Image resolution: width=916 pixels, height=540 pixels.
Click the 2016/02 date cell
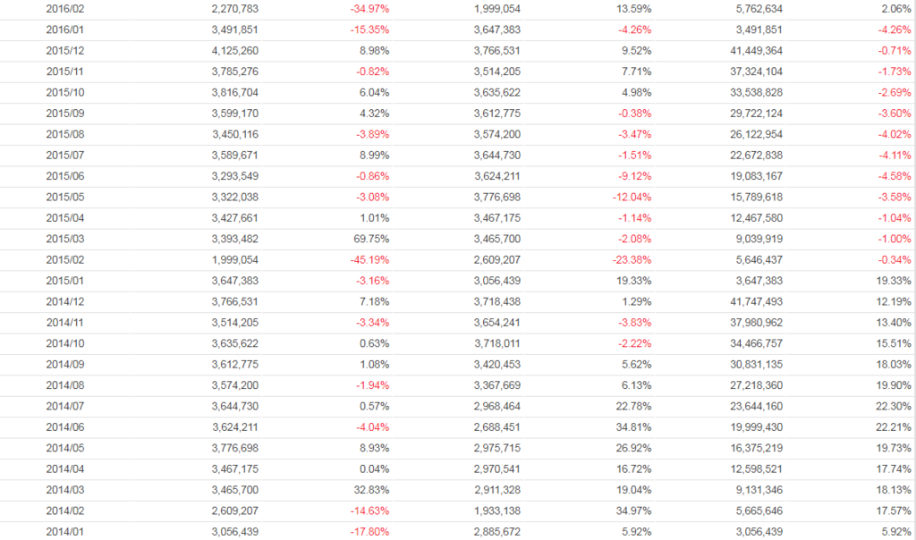point(65,8)
